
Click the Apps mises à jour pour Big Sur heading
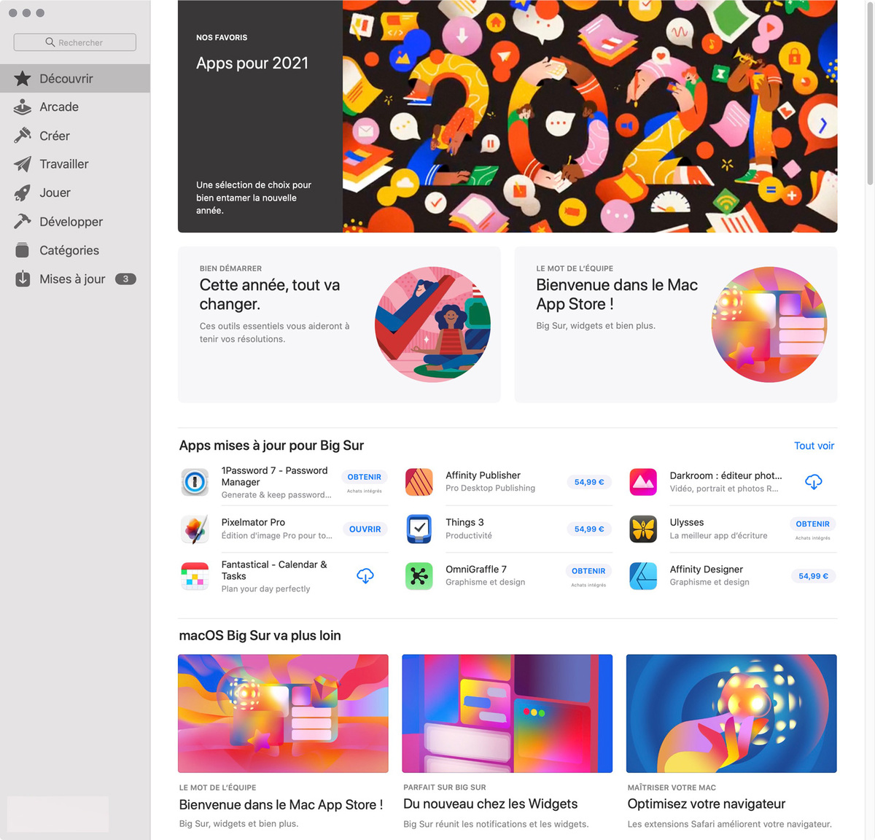[x=271, y=446]
